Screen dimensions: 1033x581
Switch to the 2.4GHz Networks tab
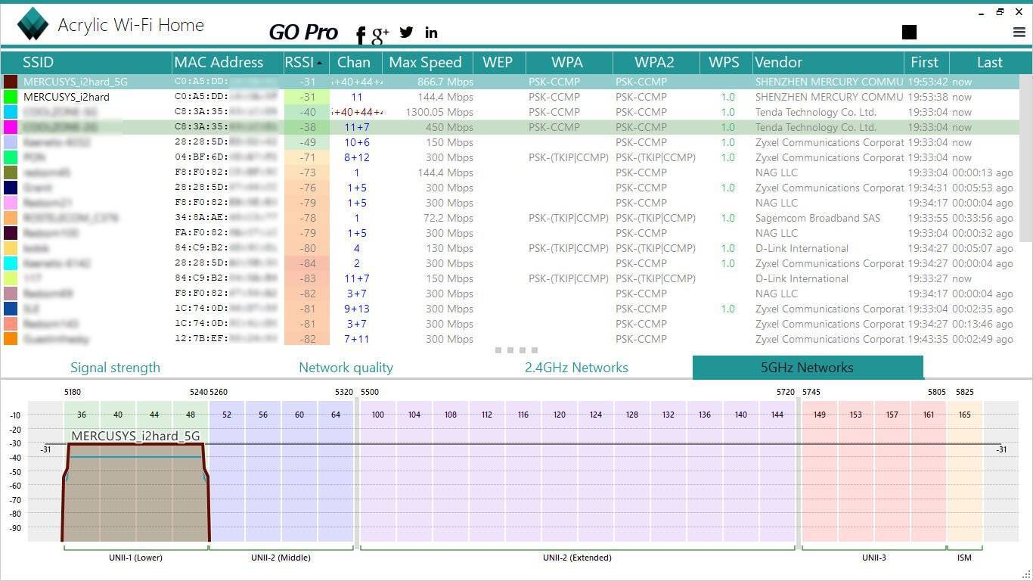pos(576,368)
